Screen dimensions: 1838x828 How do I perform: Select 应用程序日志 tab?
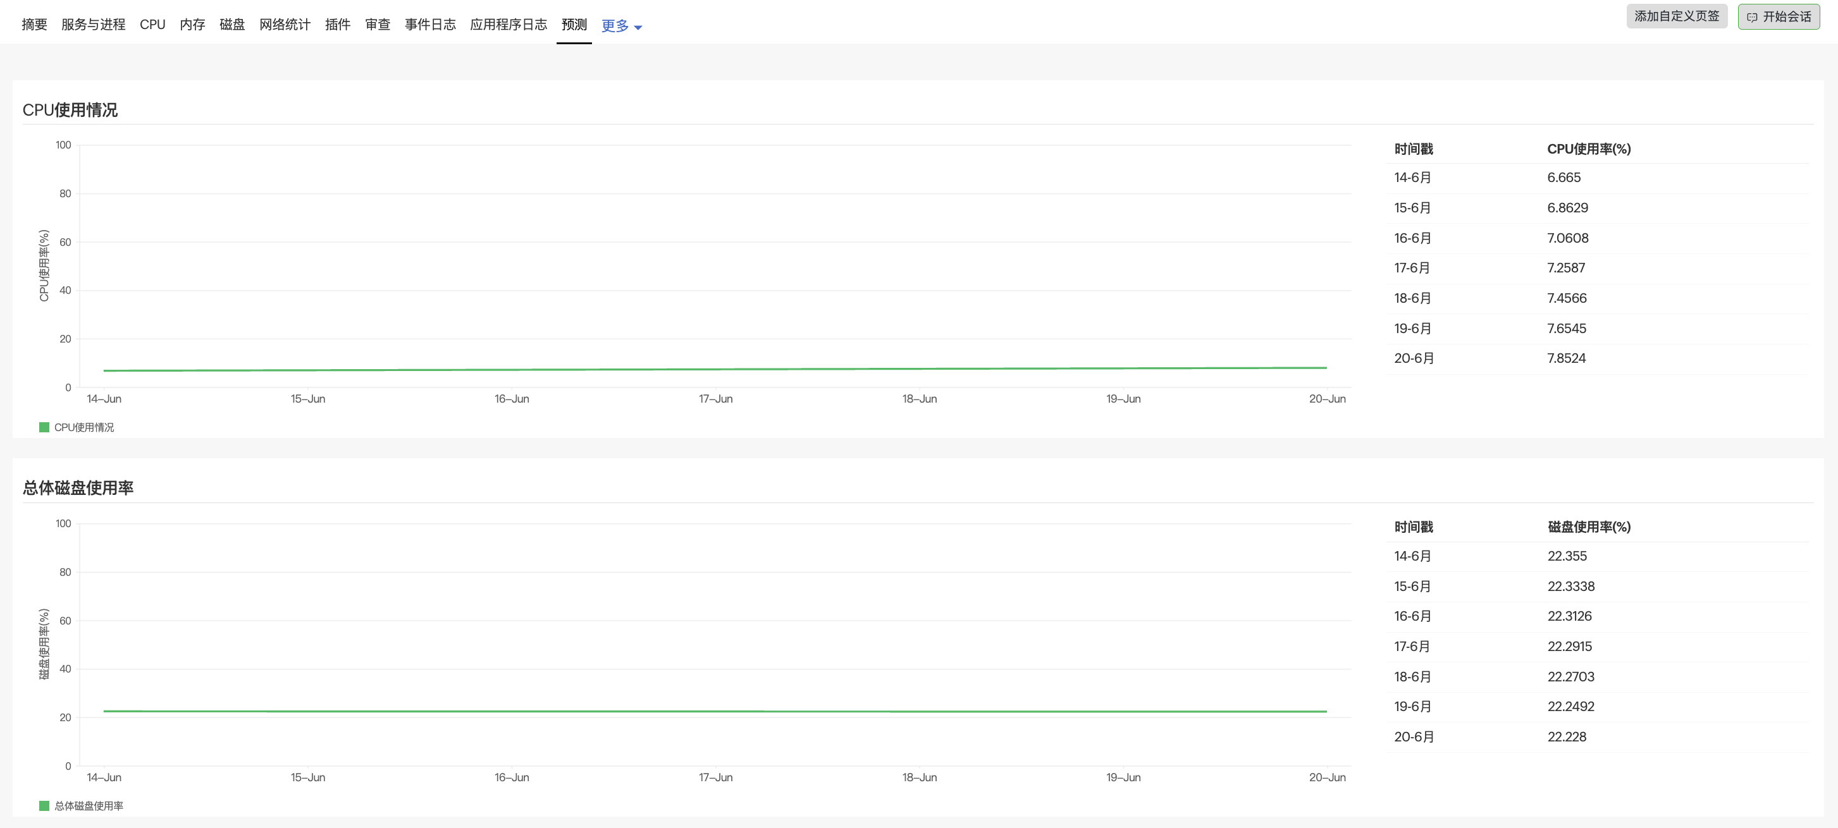pyautogui.click(x=508, y=25)
